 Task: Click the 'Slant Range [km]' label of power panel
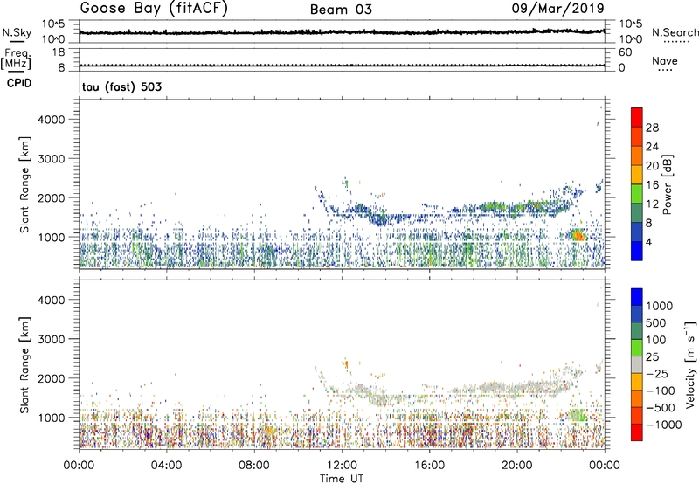click(x=24, y=184)
